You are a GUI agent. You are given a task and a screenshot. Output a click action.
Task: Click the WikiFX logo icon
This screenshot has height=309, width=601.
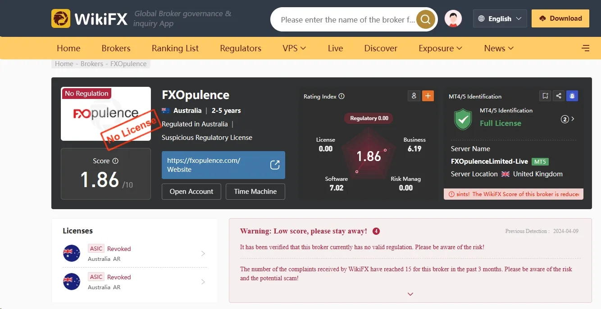(60, 18)
